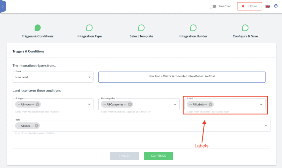Viewport: 282px width, 168px height.
Task: Open the Event dropdown showing New Lead
Action: [90, 77]
